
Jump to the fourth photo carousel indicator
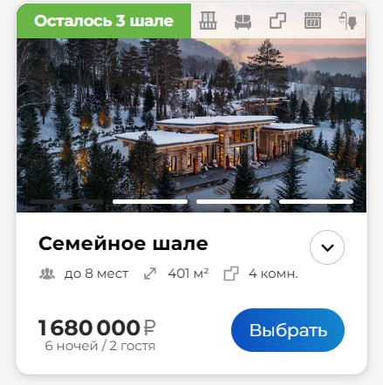pos(316,201)
